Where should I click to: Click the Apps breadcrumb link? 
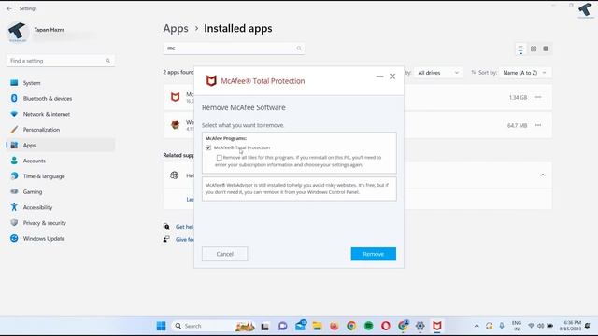176,29
